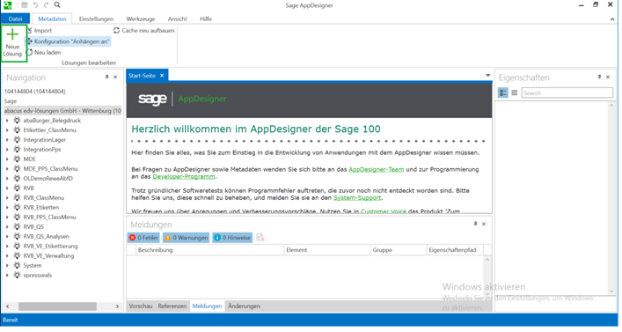The image size is (622, 332).
Task: Close the Eigenschaften panel
Action: click(608, 77)
